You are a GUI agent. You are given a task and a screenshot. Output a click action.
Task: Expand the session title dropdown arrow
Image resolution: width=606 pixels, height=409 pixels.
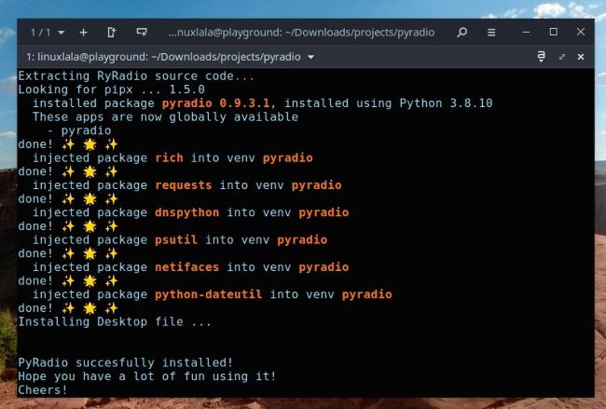tap(310, 57)
